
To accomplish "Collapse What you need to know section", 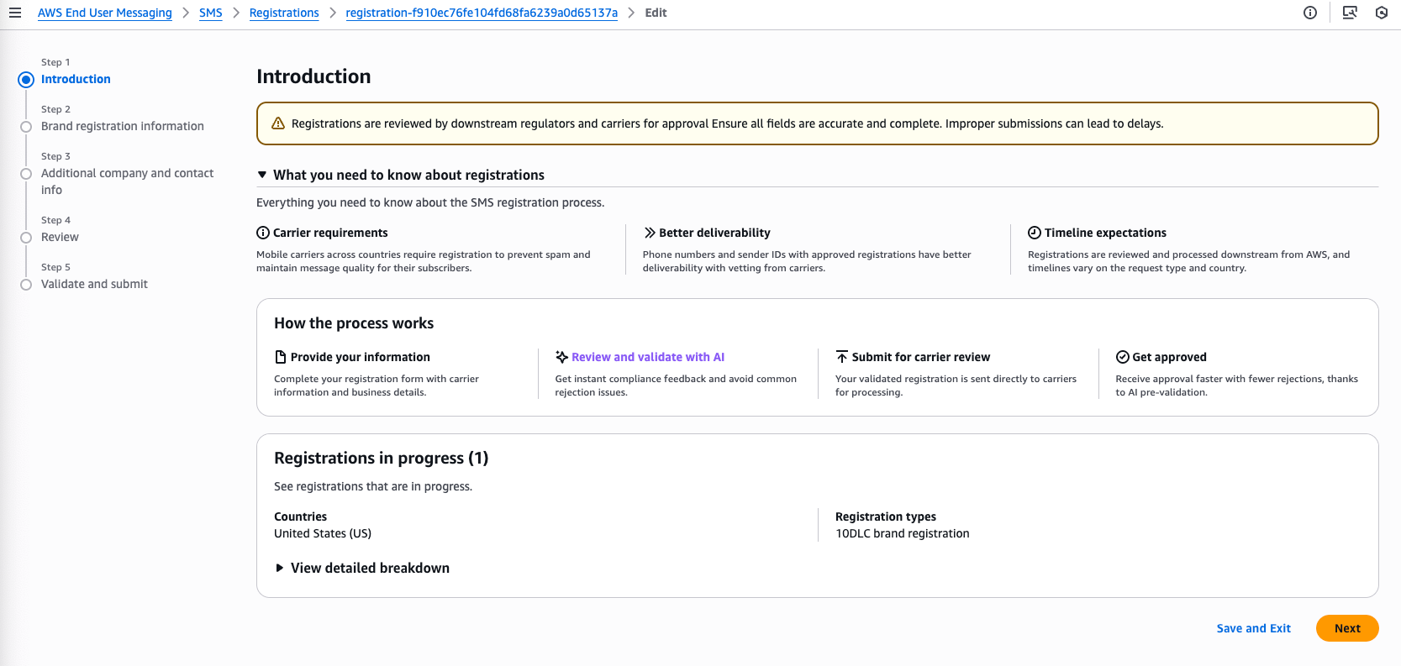I will (x=262, y=175).
